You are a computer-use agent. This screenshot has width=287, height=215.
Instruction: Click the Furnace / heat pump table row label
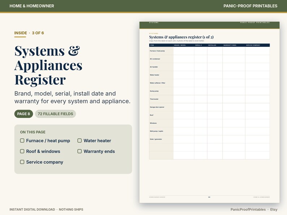pyautogui.click(x=157, y=51)
